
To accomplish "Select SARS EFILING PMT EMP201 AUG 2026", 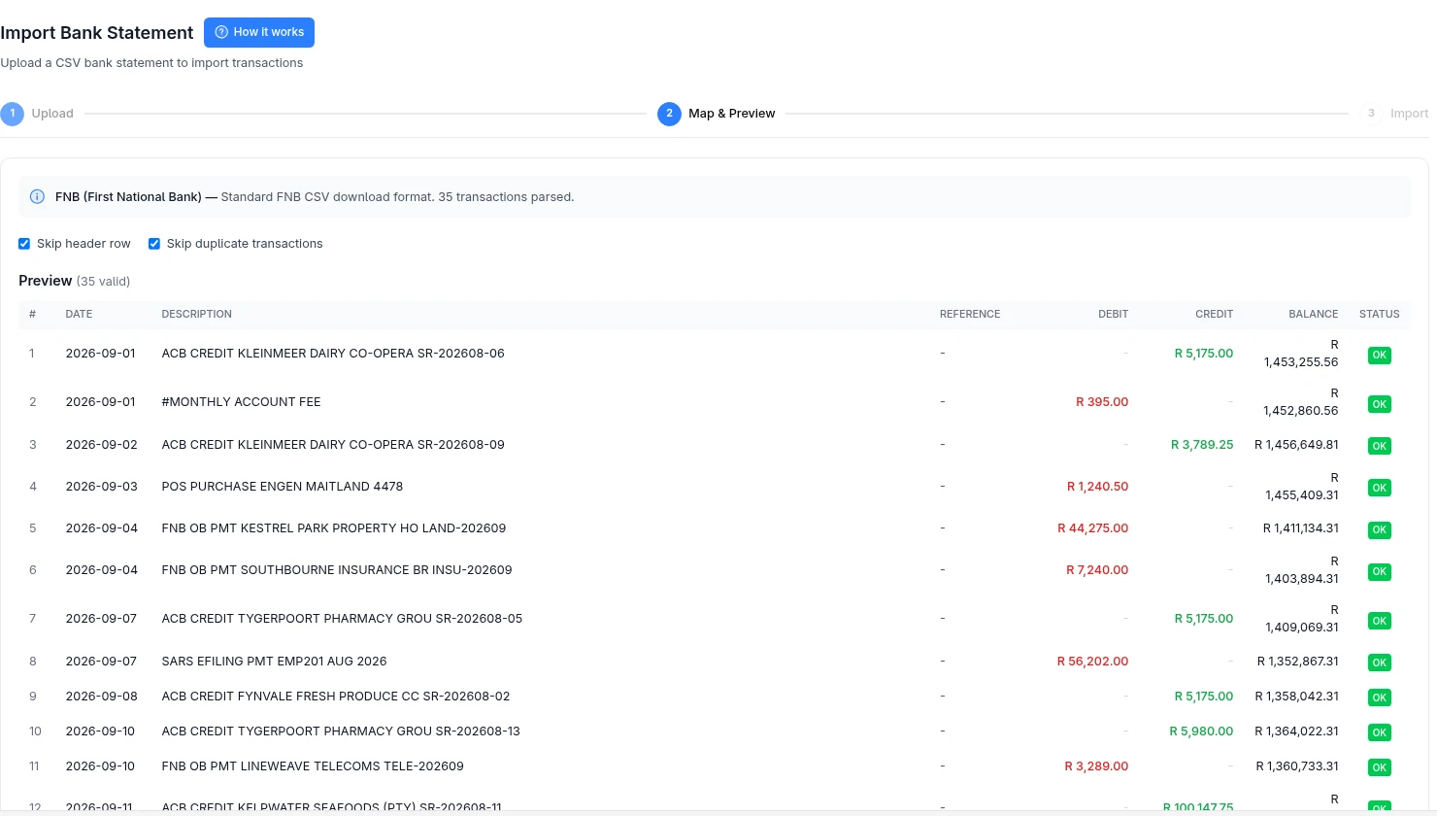I will [274, 662].
